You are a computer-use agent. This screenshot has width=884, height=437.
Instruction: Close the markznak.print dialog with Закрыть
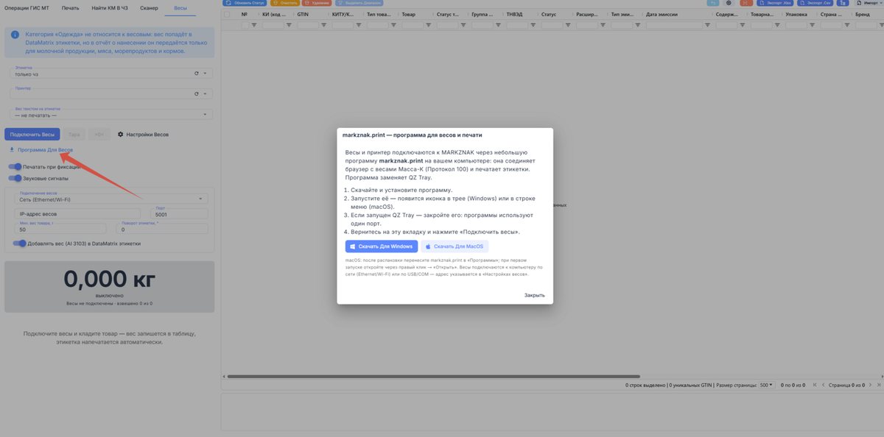[x=535, y=295]
